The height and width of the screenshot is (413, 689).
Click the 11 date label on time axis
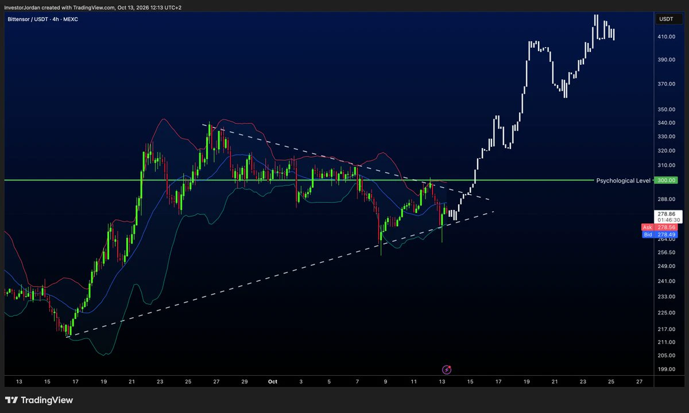413,381
